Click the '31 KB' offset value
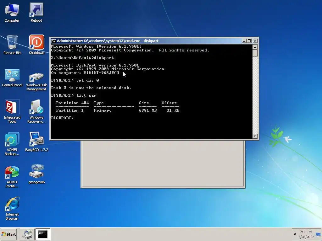 coord(173,110)
